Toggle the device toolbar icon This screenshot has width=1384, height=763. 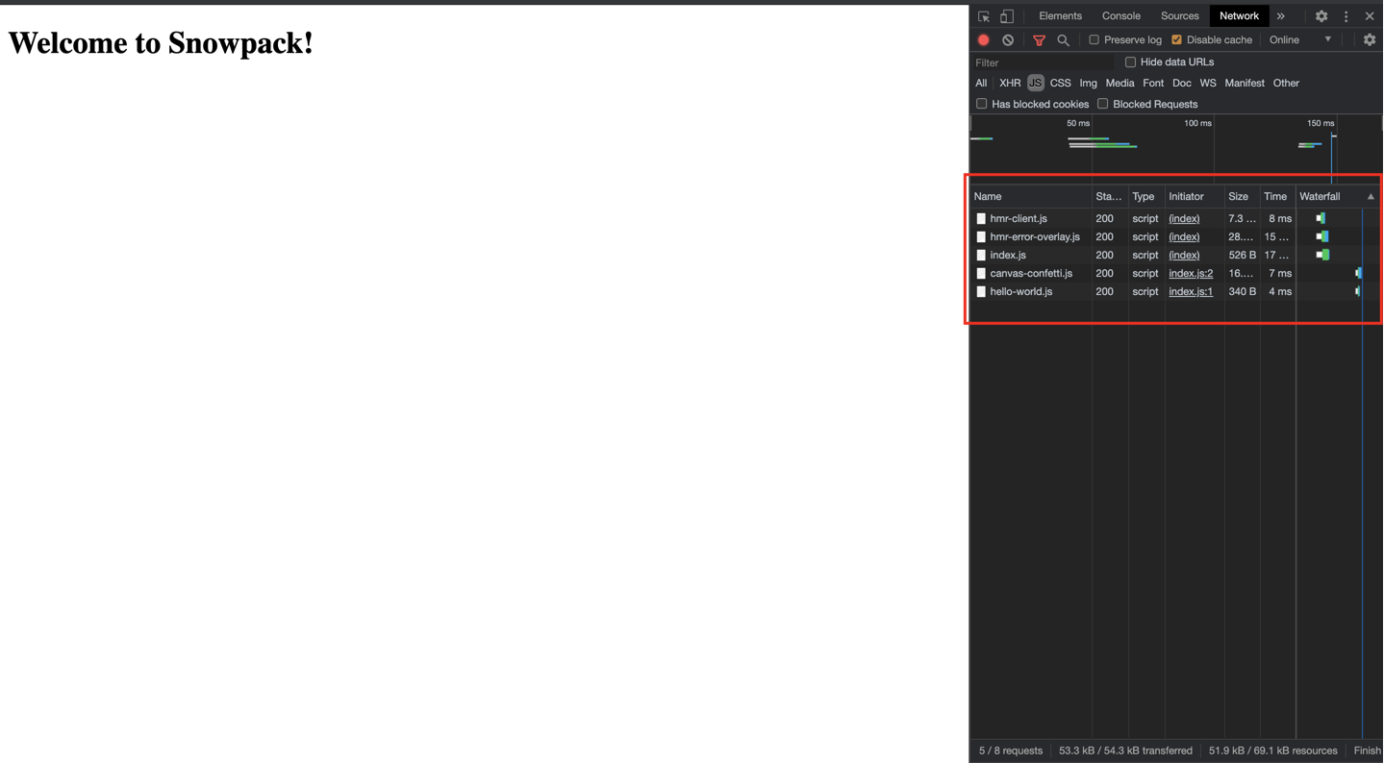1007,16
